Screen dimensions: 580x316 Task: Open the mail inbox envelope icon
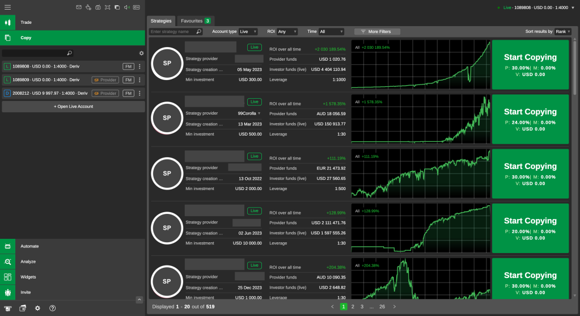coord(79,7)
